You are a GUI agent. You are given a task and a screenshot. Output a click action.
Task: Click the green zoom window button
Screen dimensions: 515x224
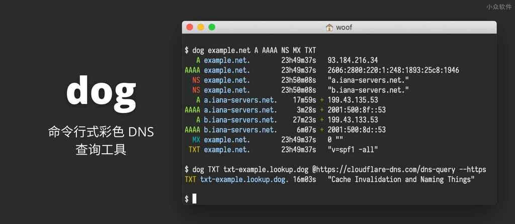[x=212, y=27]
